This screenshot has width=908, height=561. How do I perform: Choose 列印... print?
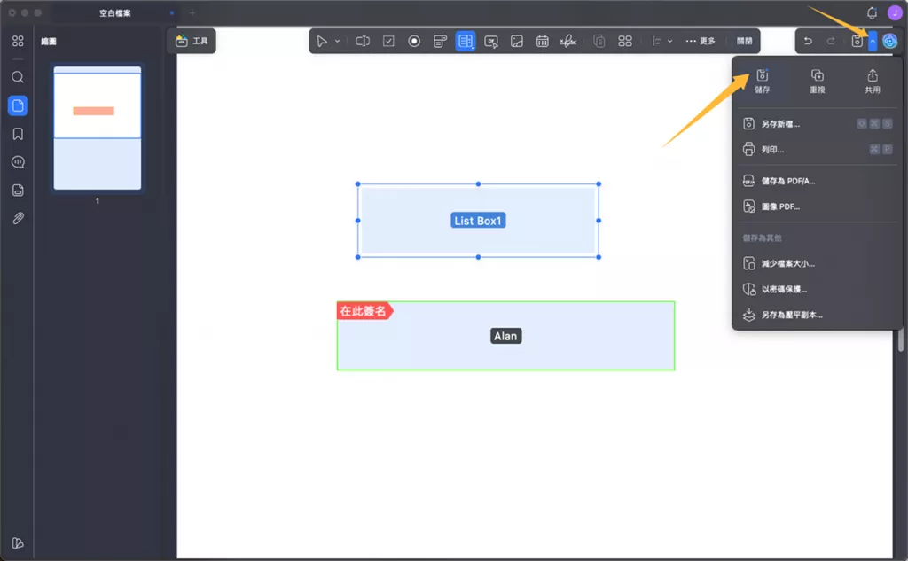817,150
